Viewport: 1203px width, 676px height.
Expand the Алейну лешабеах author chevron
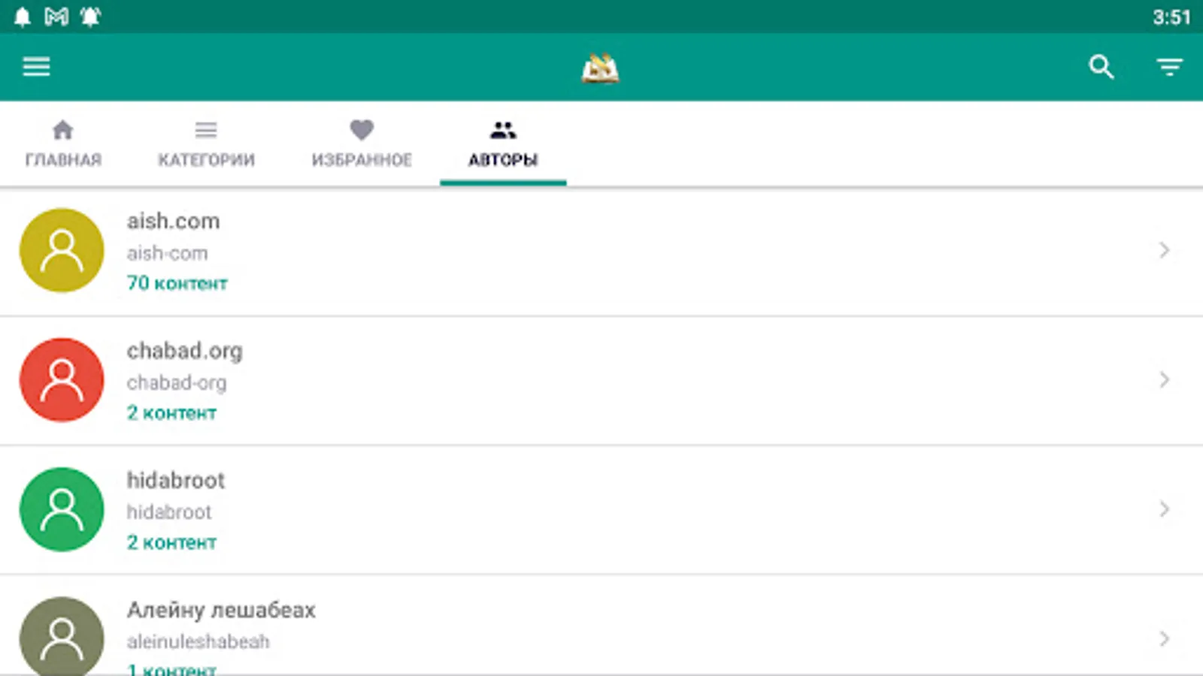[1164, 639]
